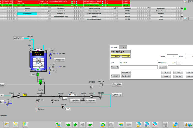
Task: Click the На участок ВКС button
Action: [x=117, y=85]
